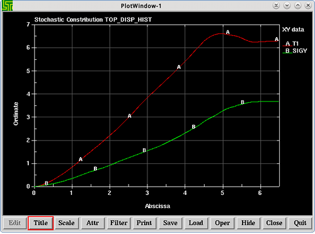Close PlotWindow-1 with the X icon

[x=308, y=6]
